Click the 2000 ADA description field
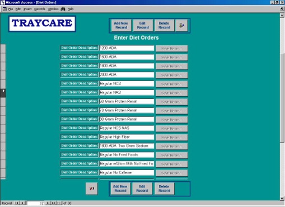Viewport: 285px width, 207px height. pos(127,74)
